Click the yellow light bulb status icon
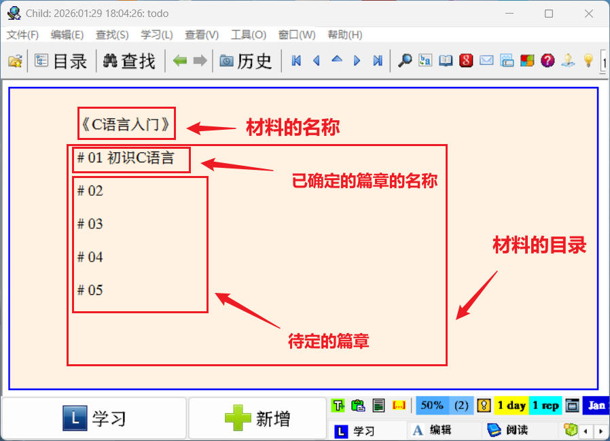This screenshot has height=441, width=610. [x=484, y=406]
